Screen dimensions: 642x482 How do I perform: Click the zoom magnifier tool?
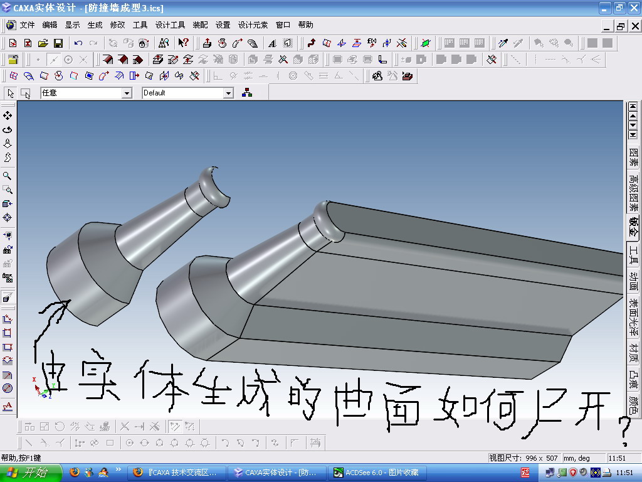point(8,176)
